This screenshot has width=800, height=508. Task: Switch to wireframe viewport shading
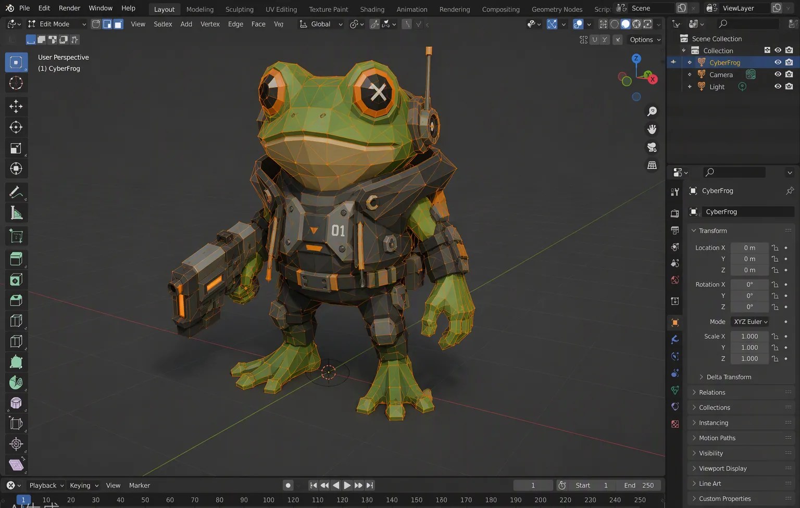pos(615,24)
